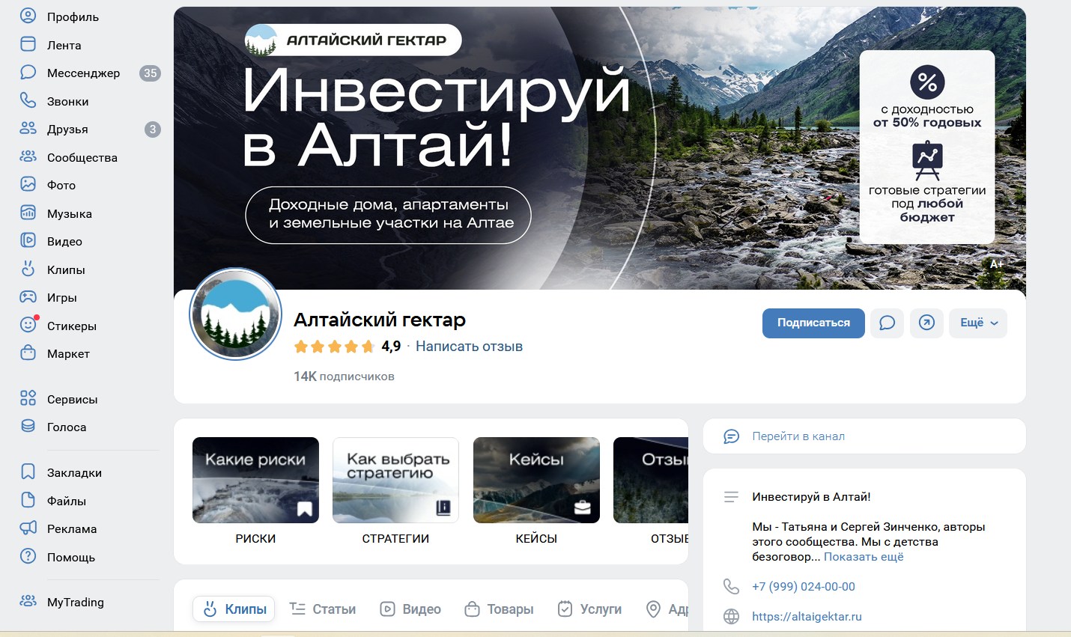Image resolution: width=1071 pixels, height=637 pixels.
Task: Share the community with the arrow button
Action: point(926,323)
